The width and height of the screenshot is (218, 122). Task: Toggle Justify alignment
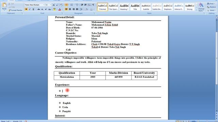pos(77,9)
